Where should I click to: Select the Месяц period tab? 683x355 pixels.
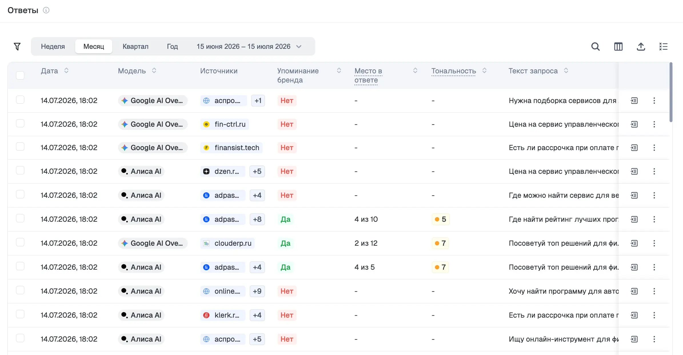[94, 47]
